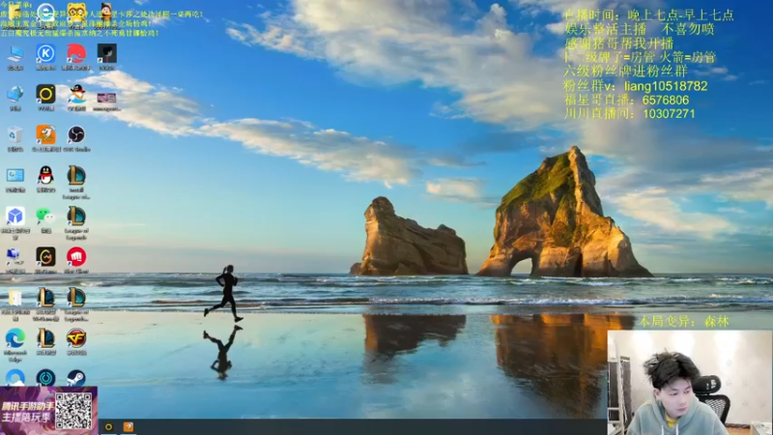The image size is (773, 435).
Task: Open the blue circle K music app icon
Action: click(45, 53)
